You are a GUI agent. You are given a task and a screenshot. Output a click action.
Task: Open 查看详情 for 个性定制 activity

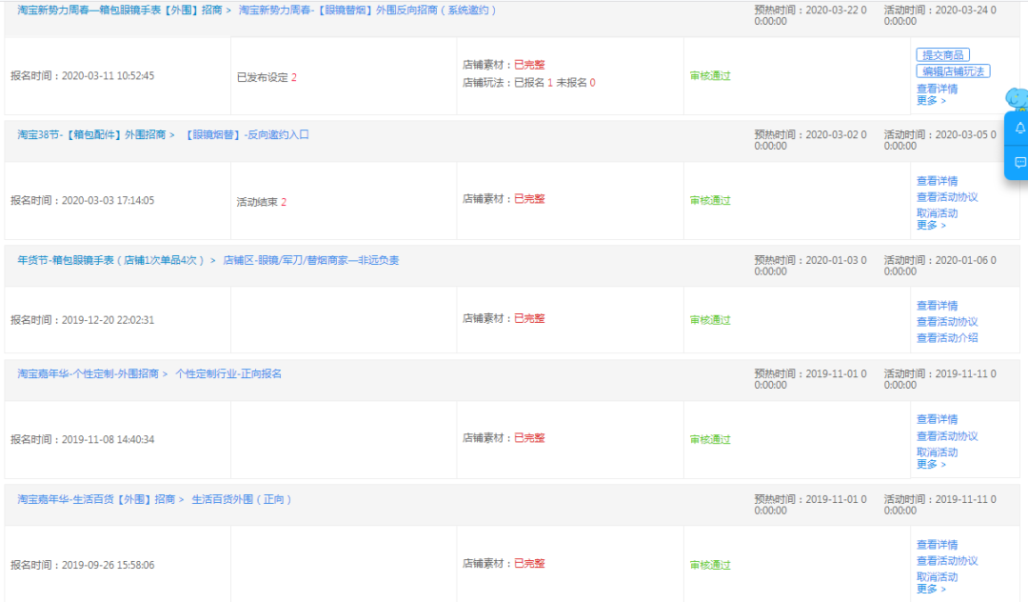click(937, 419)
